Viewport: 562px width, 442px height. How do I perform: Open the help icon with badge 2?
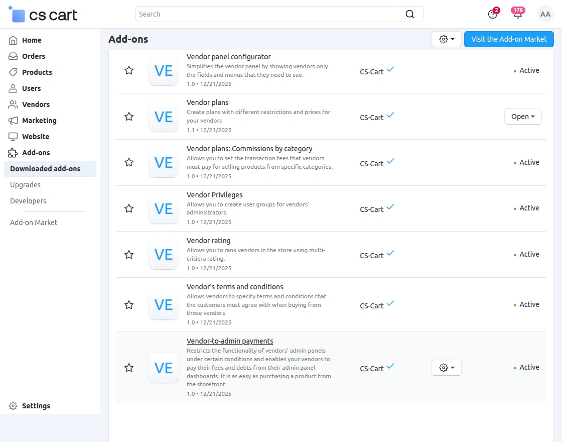(493, 14)
